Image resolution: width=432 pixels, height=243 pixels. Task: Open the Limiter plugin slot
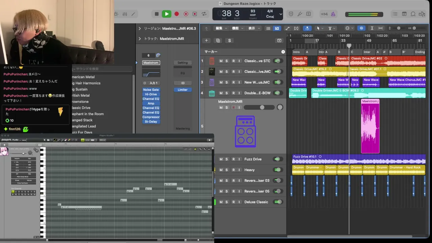(183, 90)
